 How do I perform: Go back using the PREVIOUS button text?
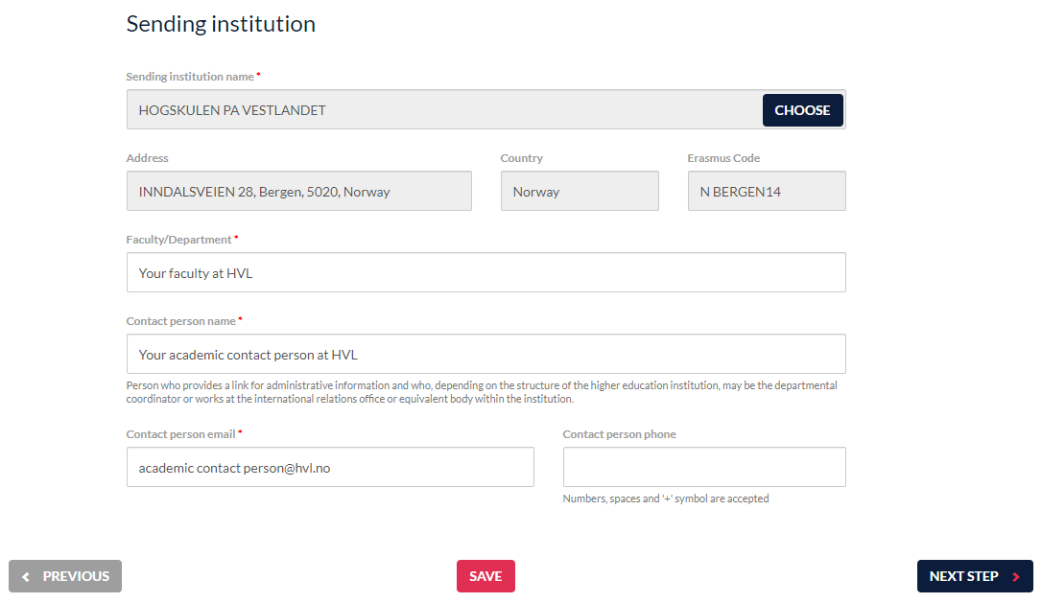pyautogui.click(x=76, y=576)
